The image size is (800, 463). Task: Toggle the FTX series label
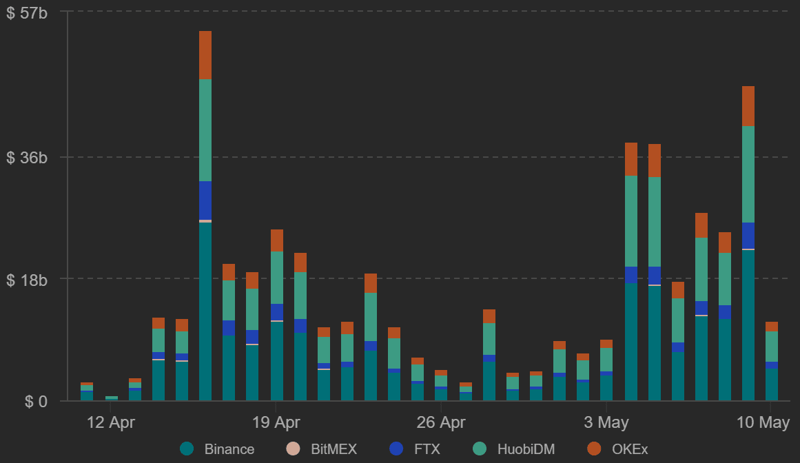pyautogui.click(x=427, y=449)
